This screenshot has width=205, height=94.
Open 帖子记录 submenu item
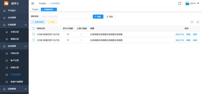(14, 60)
